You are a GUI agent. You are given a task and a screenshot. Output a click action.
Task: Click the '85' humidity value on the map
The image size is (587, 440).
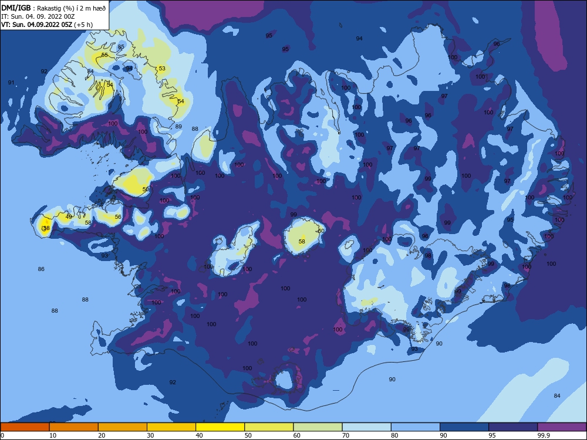coord(121,47)
